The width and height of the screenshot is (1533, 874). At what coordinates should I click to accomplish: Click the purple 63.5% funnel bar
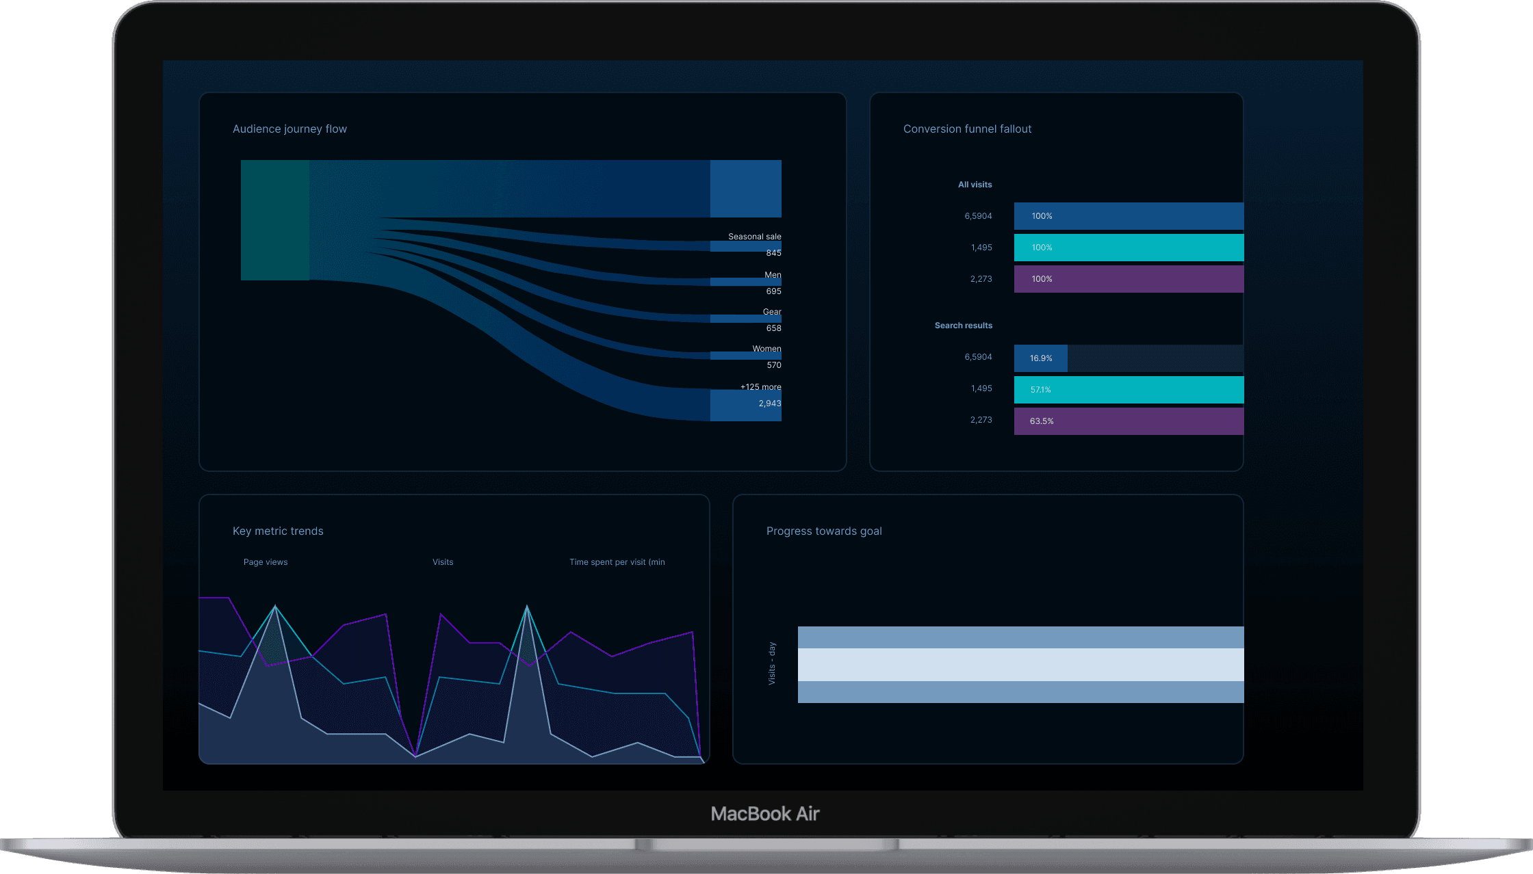[x=1128, y=421]
